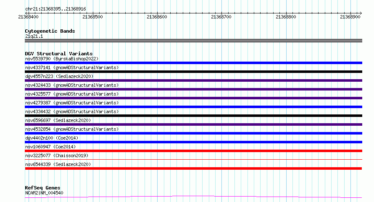This screenshot has height=202, width=374.
Task: Select nsv4324433 (gnomADStructuralVariants) label
Action: [x=72, y=85]
